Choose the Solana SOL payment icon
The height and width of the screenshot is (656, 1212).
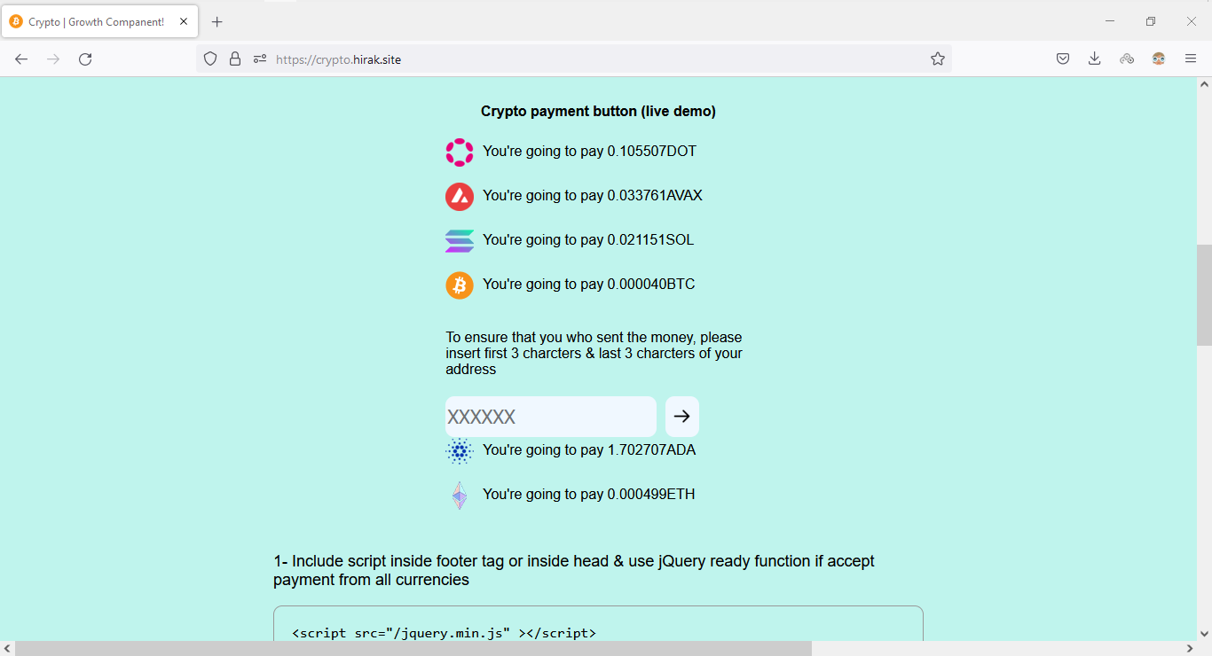(460, 240)
